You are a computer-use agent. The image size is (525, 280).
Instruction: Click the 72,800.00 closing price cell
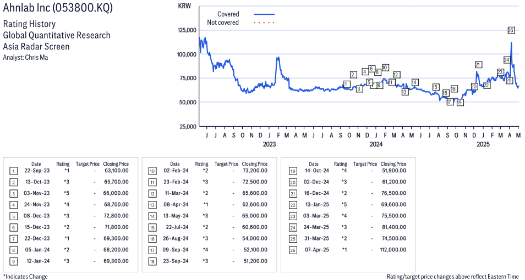tap(116, 216)
